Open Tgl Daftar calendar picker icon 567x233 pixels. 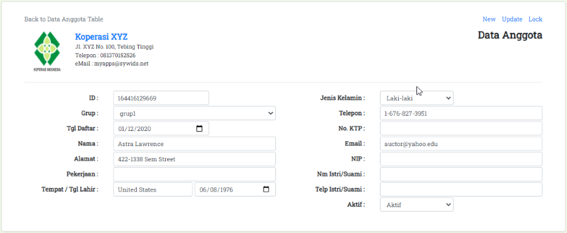(199, 128)
